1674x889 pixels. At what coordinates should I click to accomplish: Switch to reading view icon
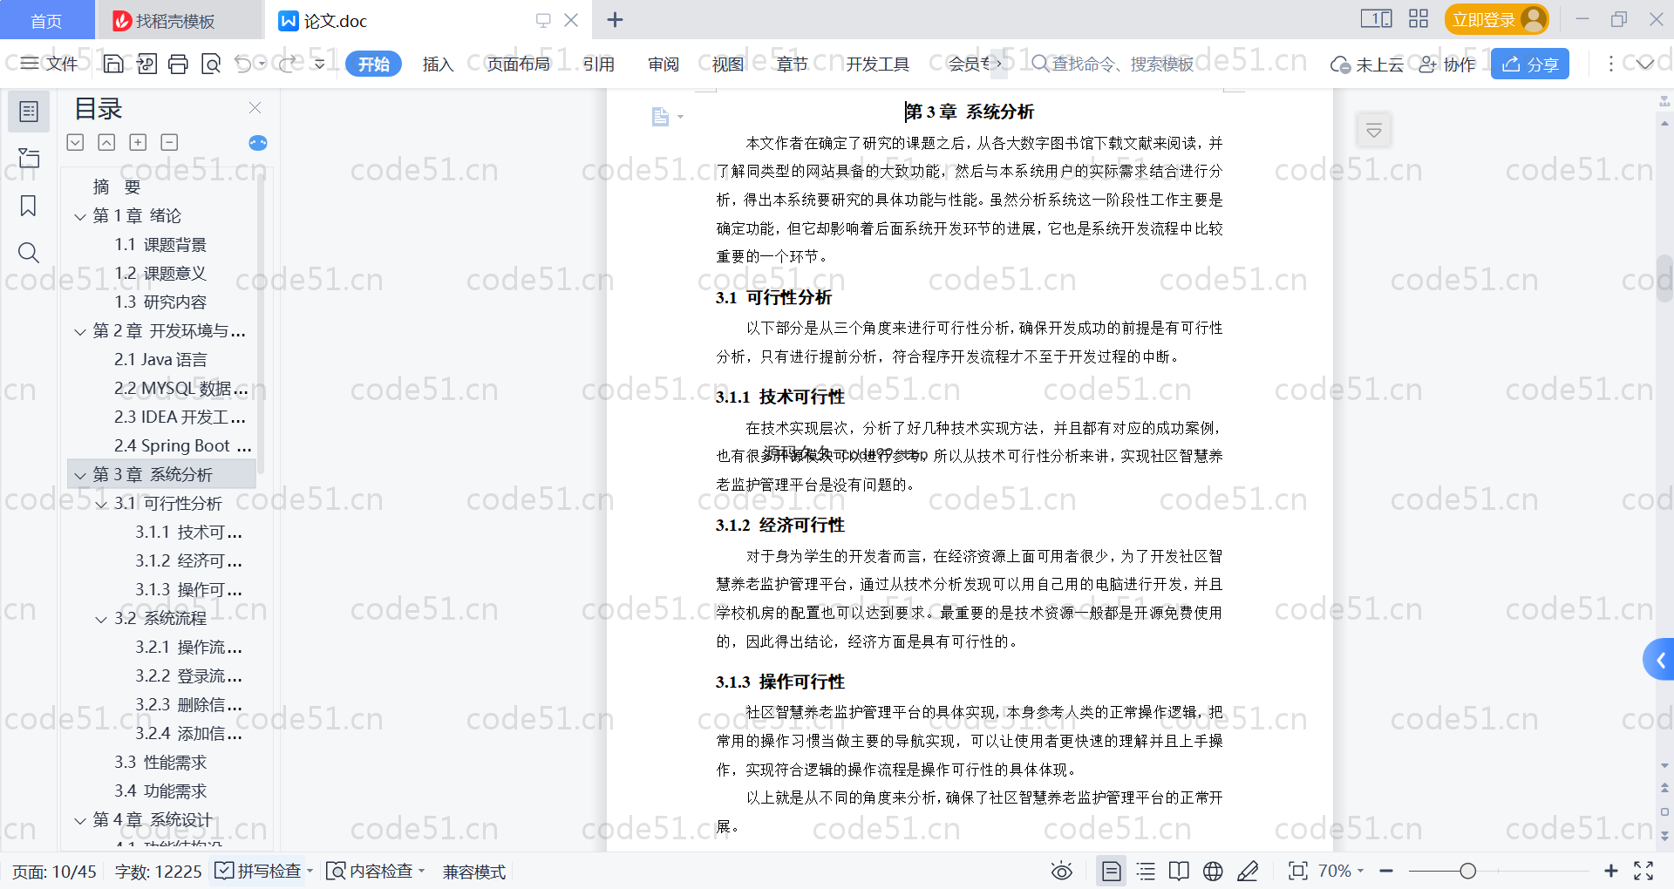(1179, 871)
